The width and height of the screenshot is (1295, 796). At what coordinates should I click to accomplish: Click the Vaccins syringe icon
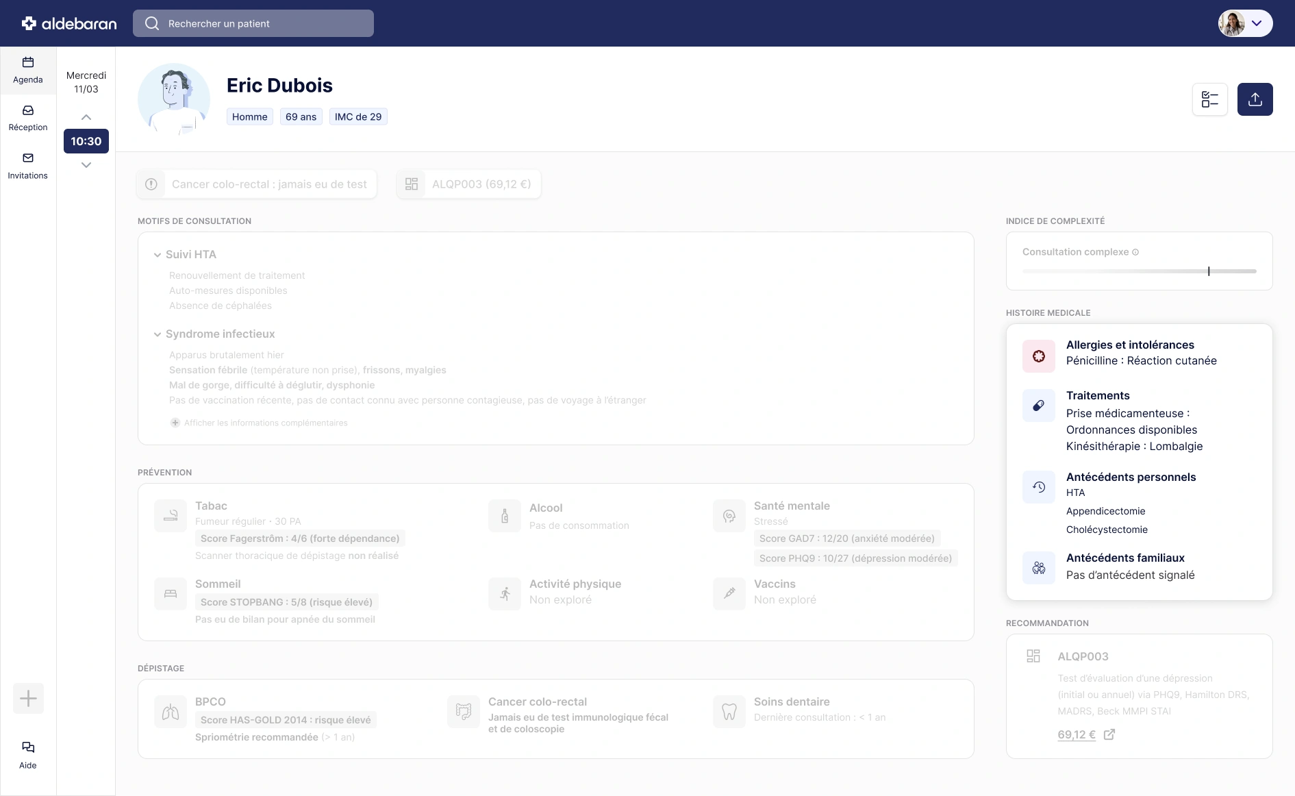(729, 594)
